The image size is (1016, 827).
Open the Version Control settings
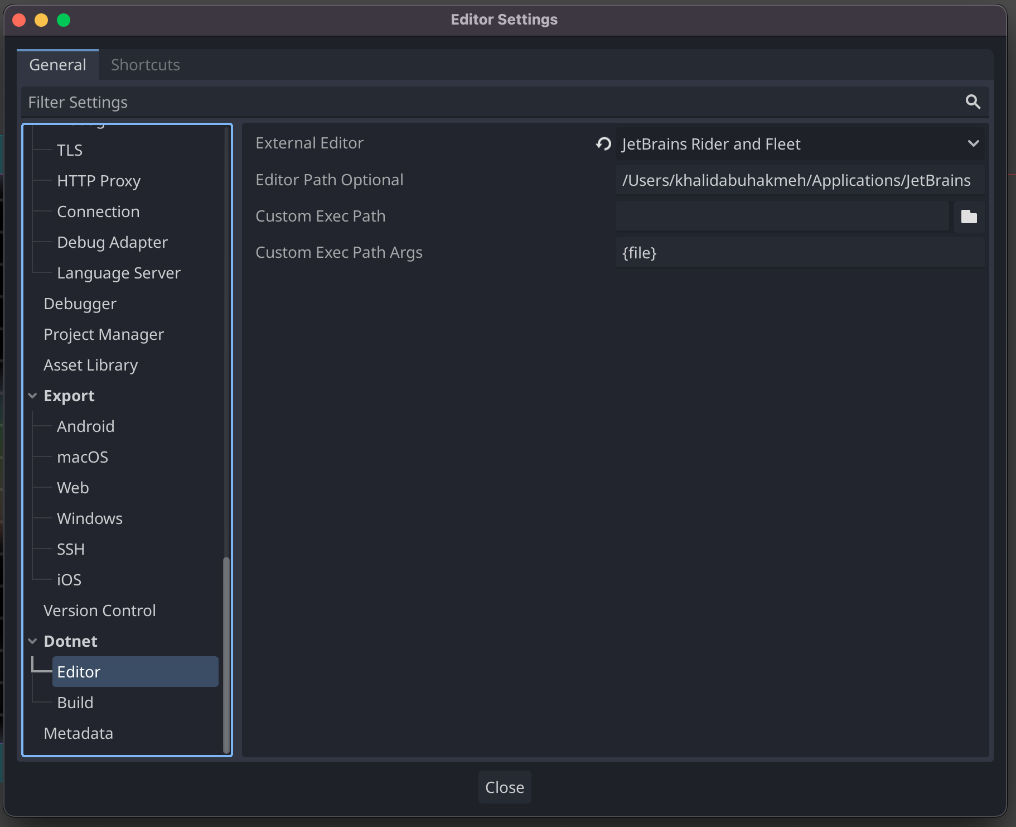coord(100,610)
